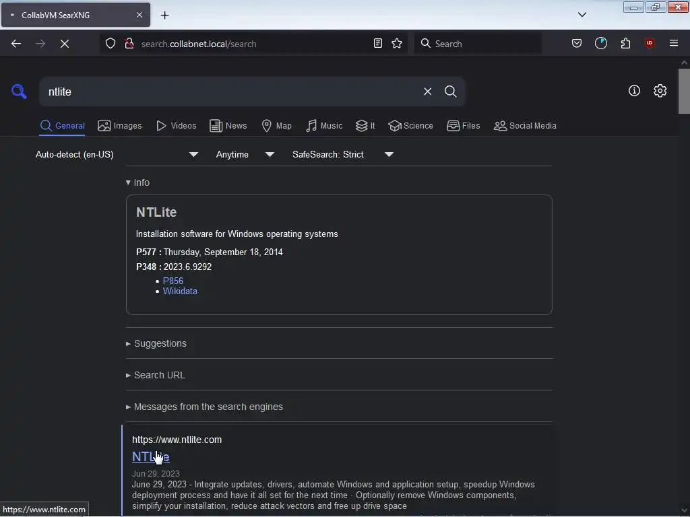
Task: List all tabs with chevron
Action: (582, 15)
